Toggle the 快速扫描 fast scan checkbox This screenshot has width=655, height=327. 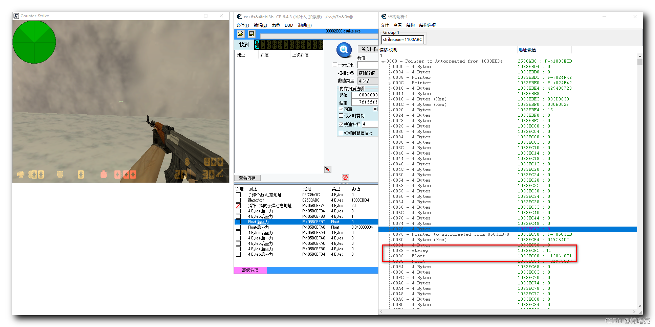pos(341,124)
